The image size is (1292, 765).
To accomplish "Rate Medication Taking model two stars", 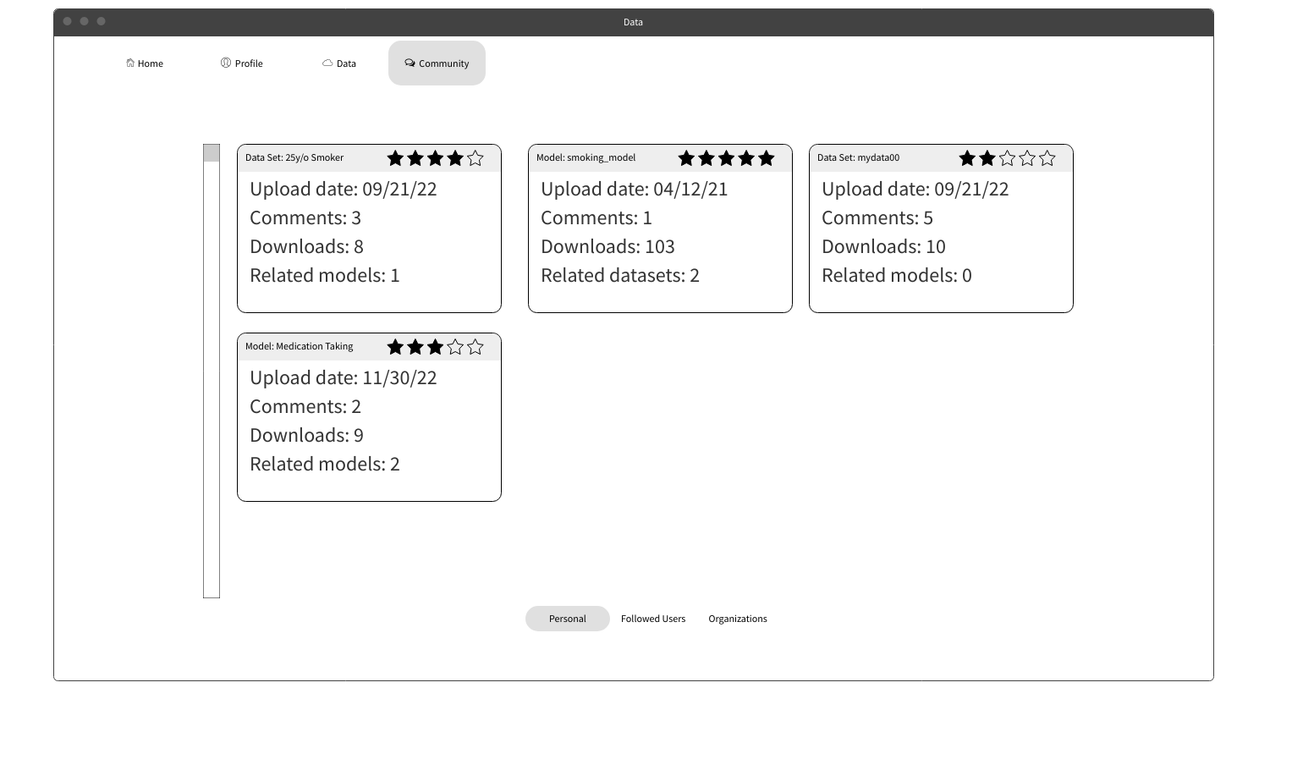I will (415, 347).
